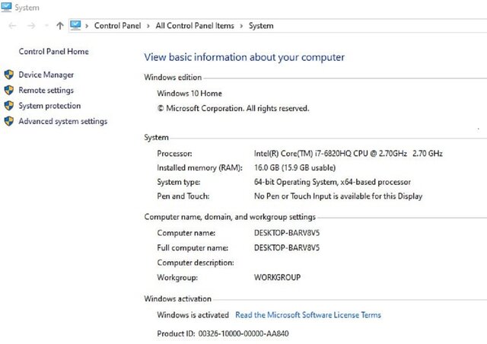This screenshot has width=487, height=344.
Task: Click the shield icon beside Advanced system settings
Action: tap(9, 121)
